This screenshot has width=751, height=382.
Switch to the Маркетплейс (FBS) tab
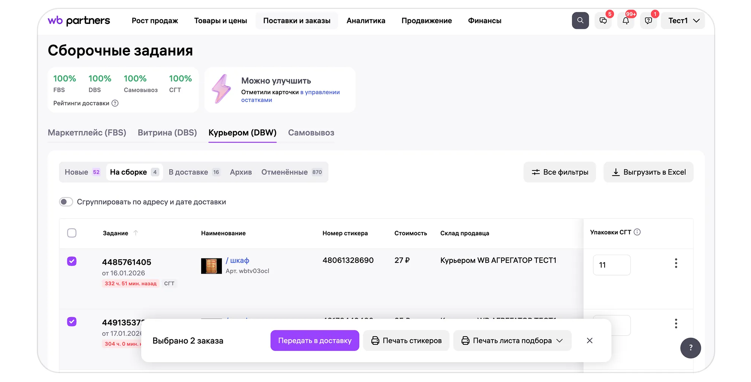point(87,133)
